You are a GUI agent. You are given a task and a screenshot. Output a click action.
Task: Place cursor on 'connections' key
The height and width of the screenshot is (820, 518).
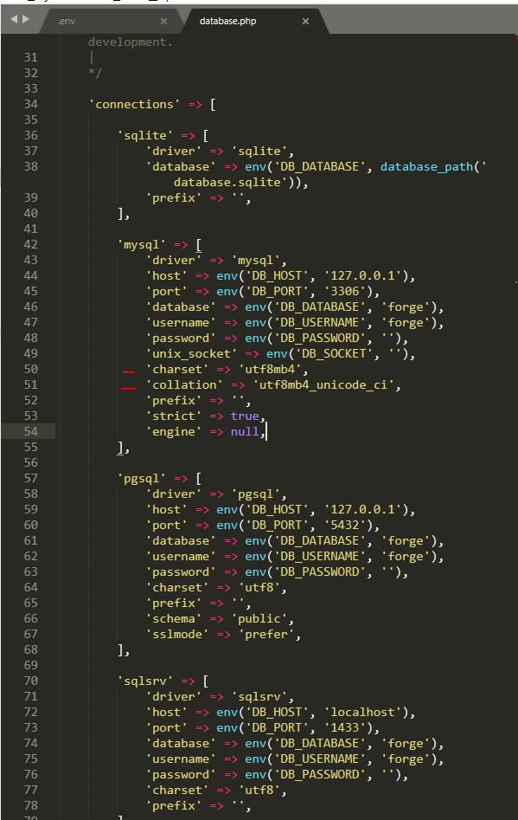(x=134, y=104)
